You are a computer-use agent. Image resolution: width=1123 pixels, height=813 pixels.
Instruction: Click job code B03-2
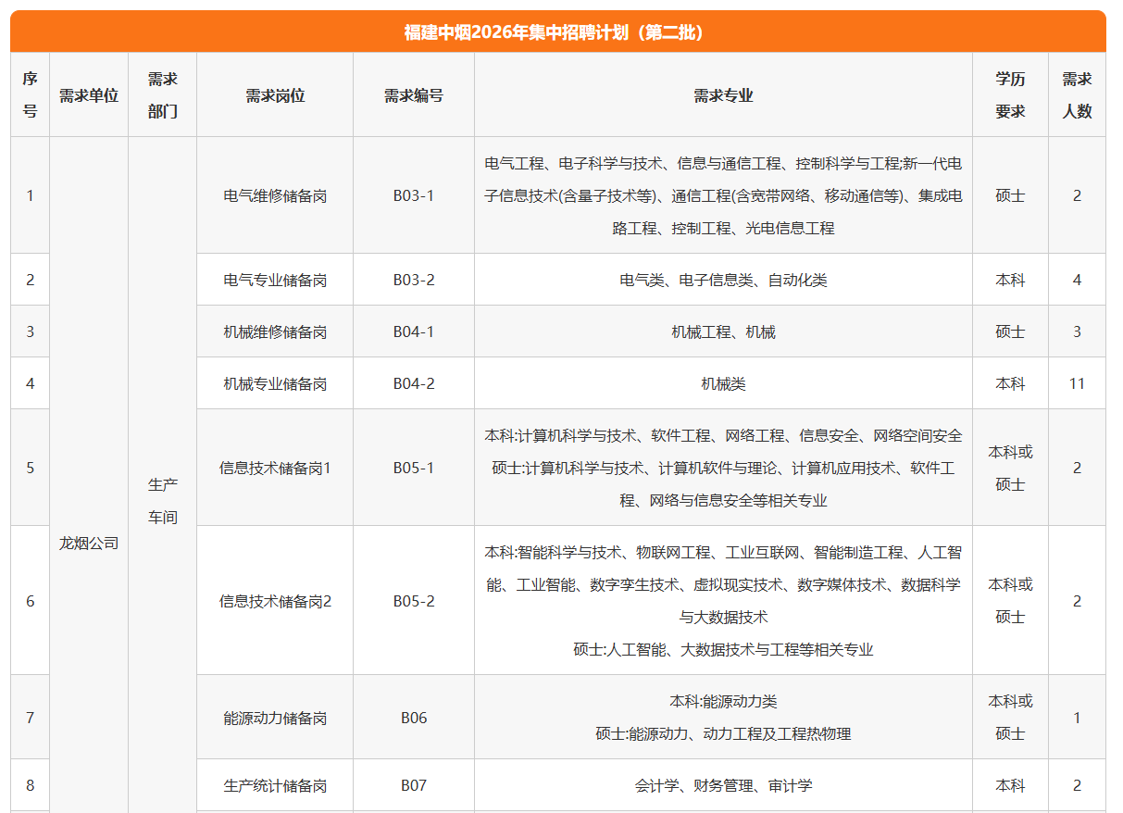coord(413,280)
